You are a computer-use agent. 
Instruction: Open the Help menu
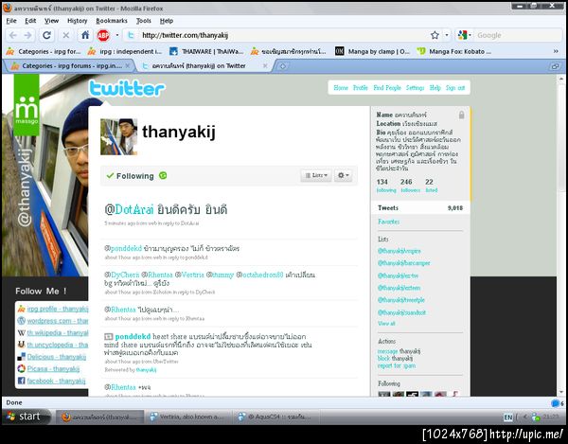(167, 21)
